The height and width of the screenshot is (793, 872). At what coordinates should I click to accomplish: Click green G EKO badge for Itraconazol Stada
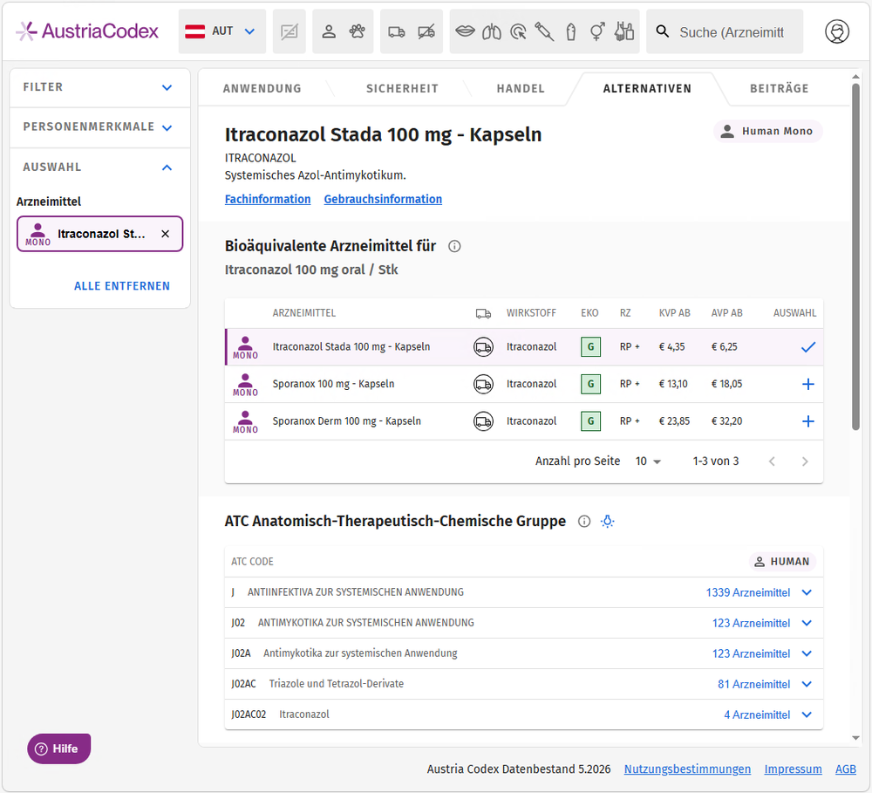point(590,347)
